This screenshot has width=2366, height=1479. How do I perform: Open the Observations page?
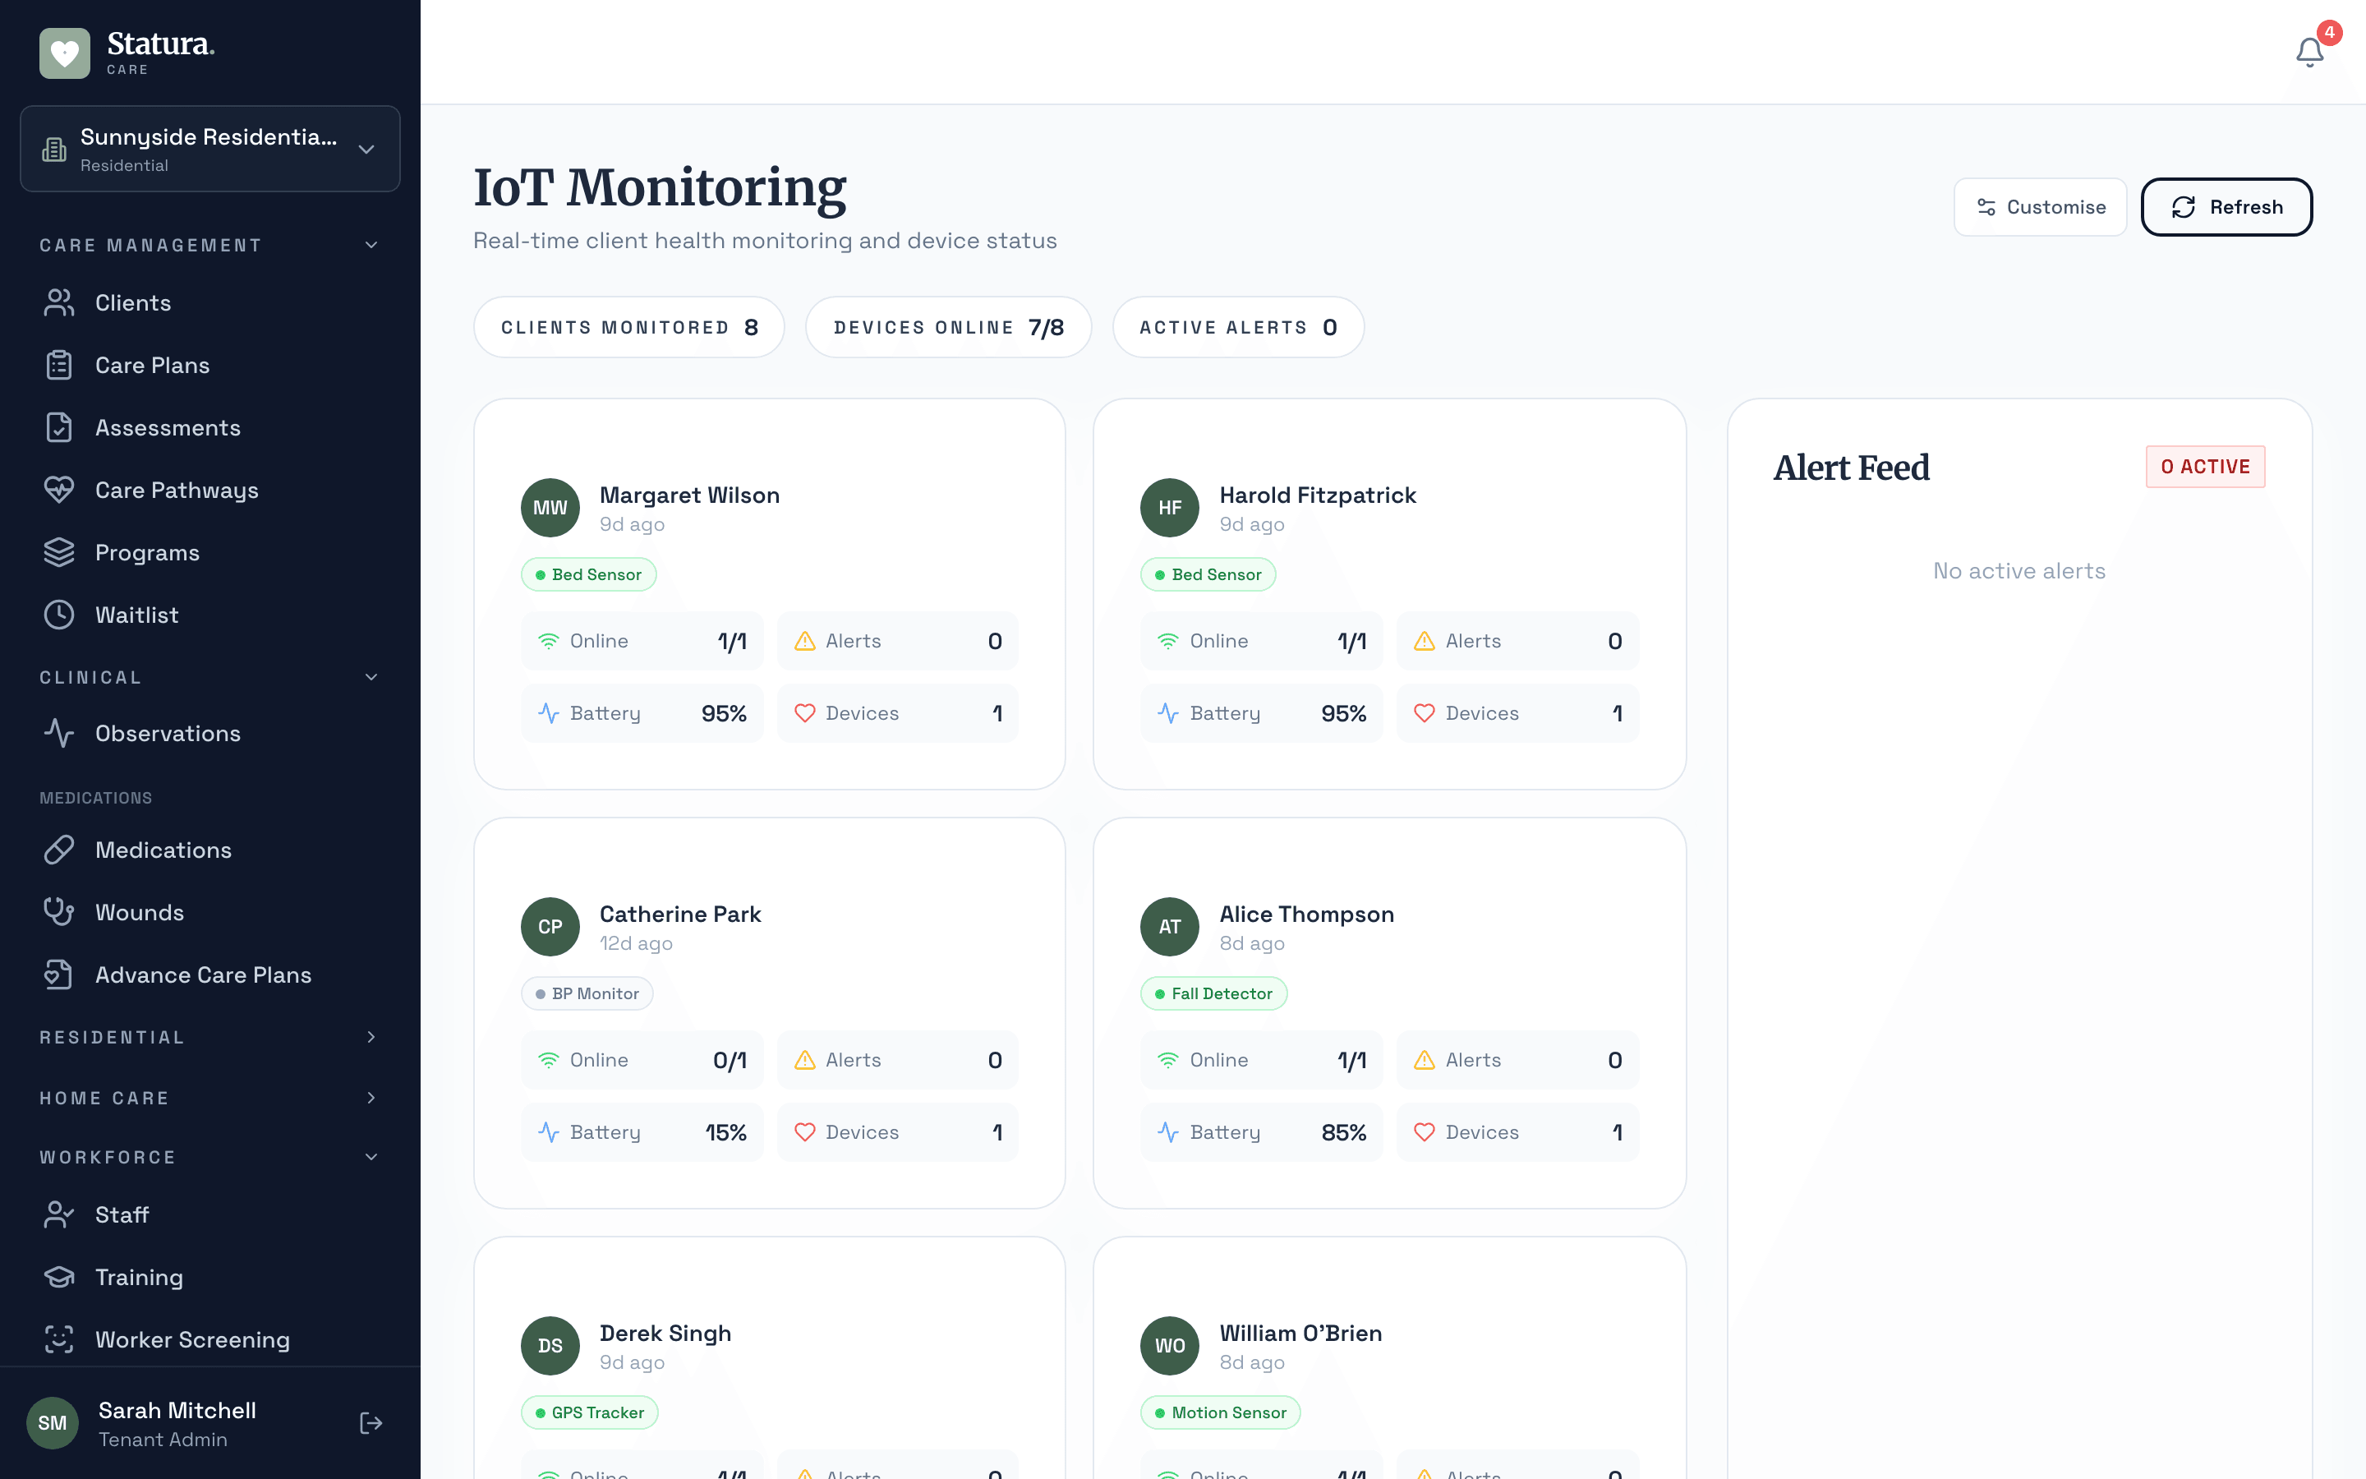210,734
